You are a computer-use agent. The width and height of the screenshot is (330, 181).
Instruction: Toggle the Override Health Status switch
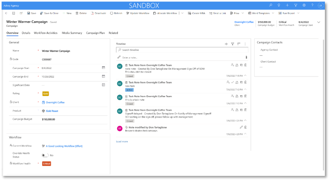(45, 155)
